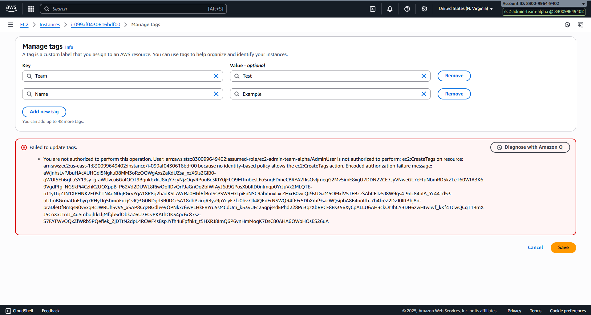Remove the Team tag row
Image resolution: width=591 pixels, height=315 pixels.
point(454,76)
